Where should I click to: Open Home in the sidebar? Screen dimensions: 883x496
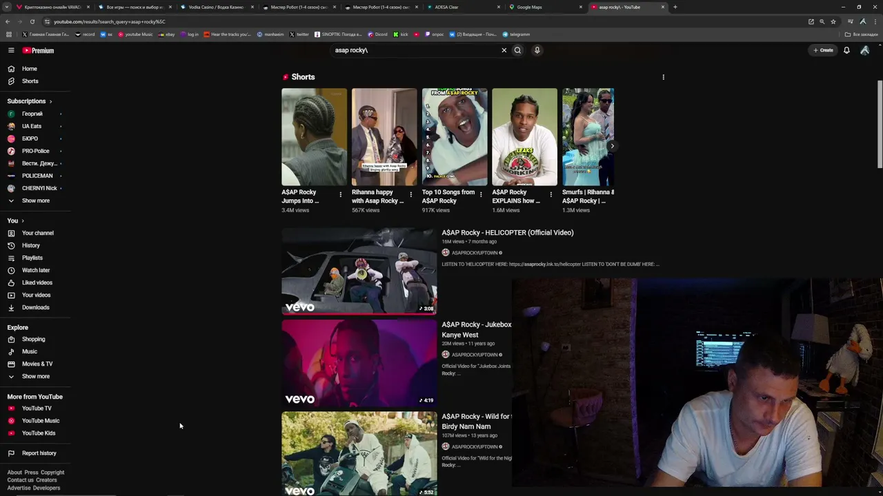[29, 69]
